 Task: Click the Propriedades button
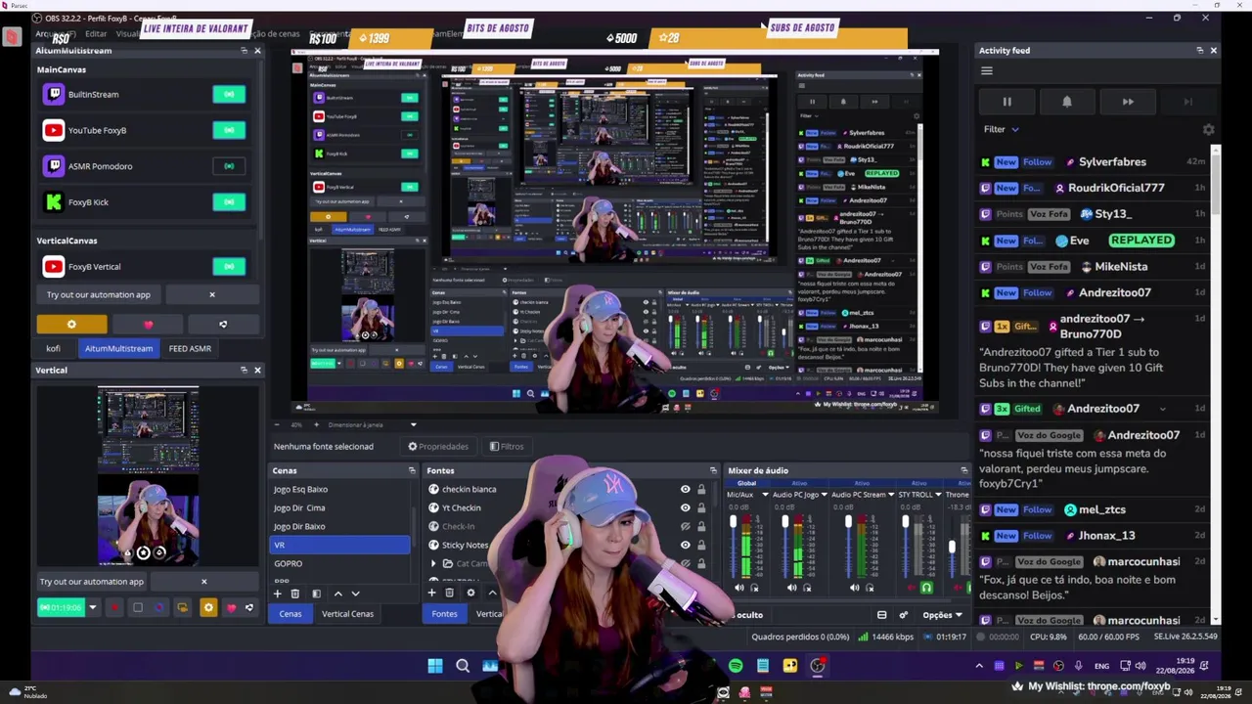438,447
